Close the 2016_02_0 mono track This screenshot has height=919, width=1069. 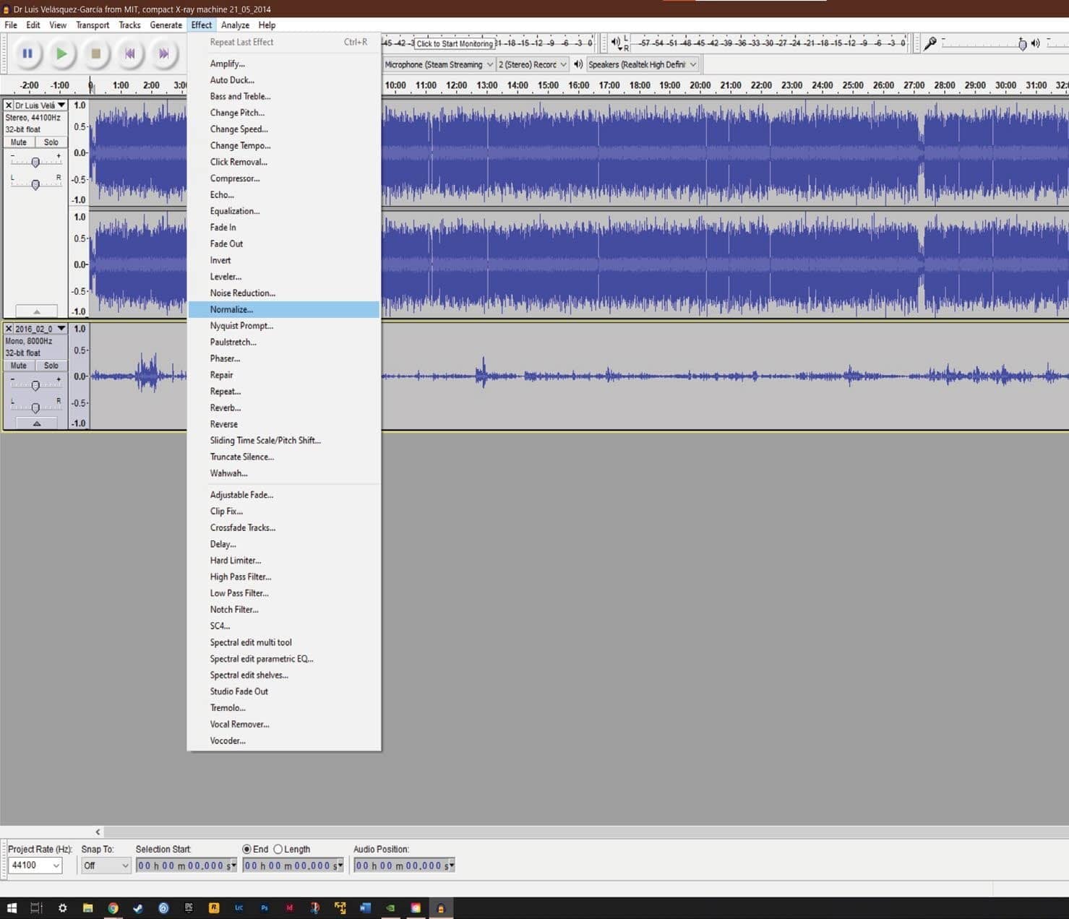(x=9, y=329)
